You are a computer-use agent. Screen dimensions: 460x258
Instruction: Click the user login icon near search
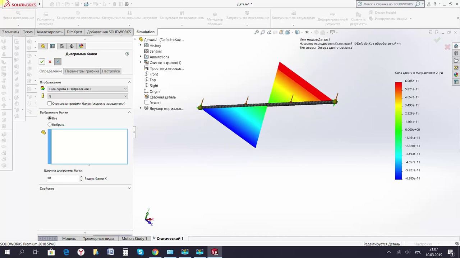[429, 4]
